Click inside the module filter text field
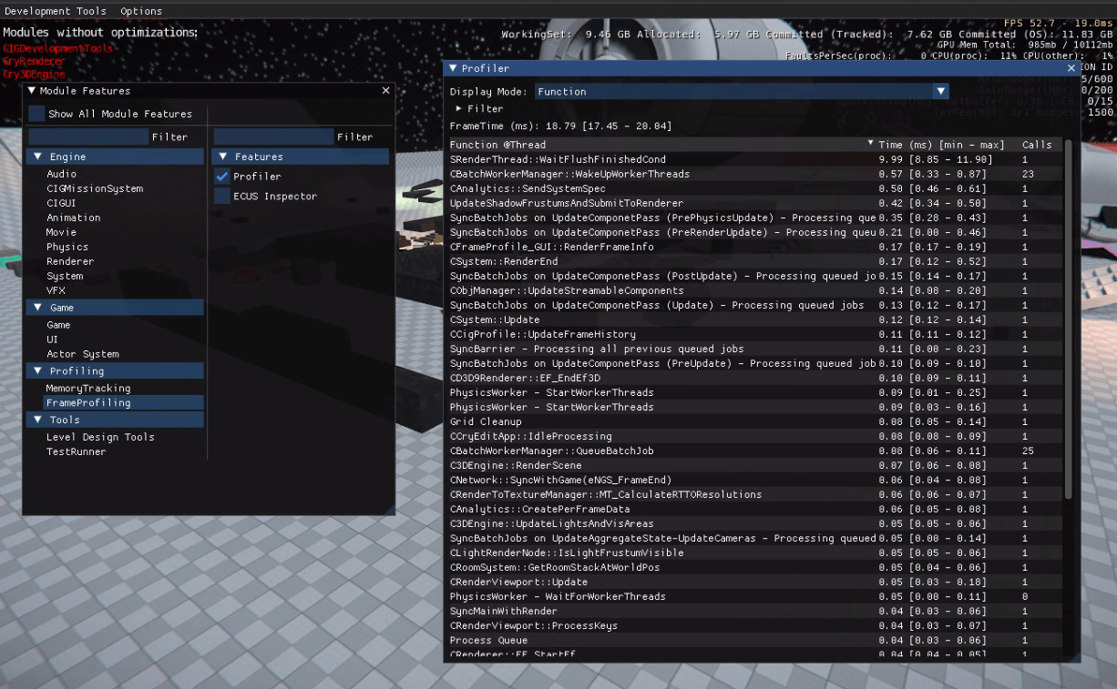This screenshot has width=1117, height=689. click(87, 136)
